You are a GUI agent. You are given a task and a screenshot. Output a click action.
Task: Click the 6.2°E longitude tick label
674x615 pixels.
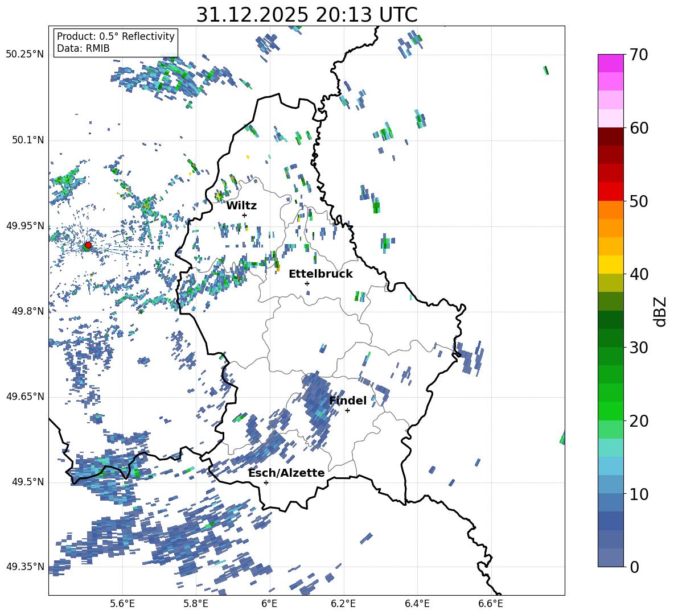tap(343, 602)
